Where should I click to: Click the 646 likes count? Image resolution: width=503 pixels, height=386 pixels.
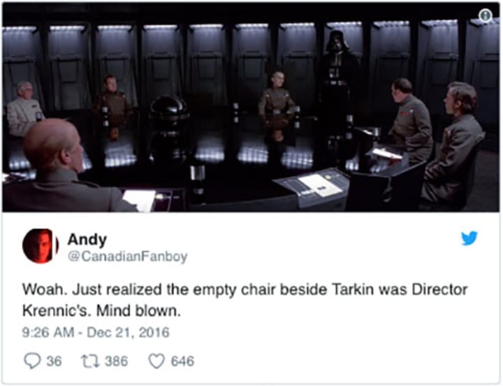182,361
